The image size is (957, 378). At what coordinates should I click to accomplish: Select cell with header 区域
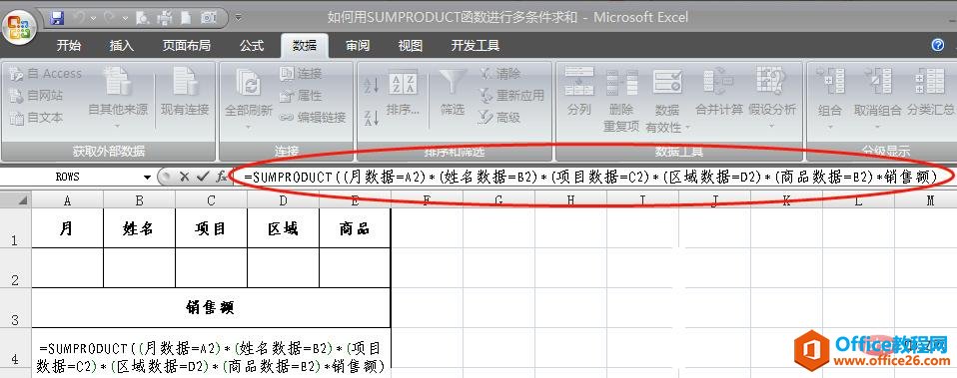tap(283, 228)
